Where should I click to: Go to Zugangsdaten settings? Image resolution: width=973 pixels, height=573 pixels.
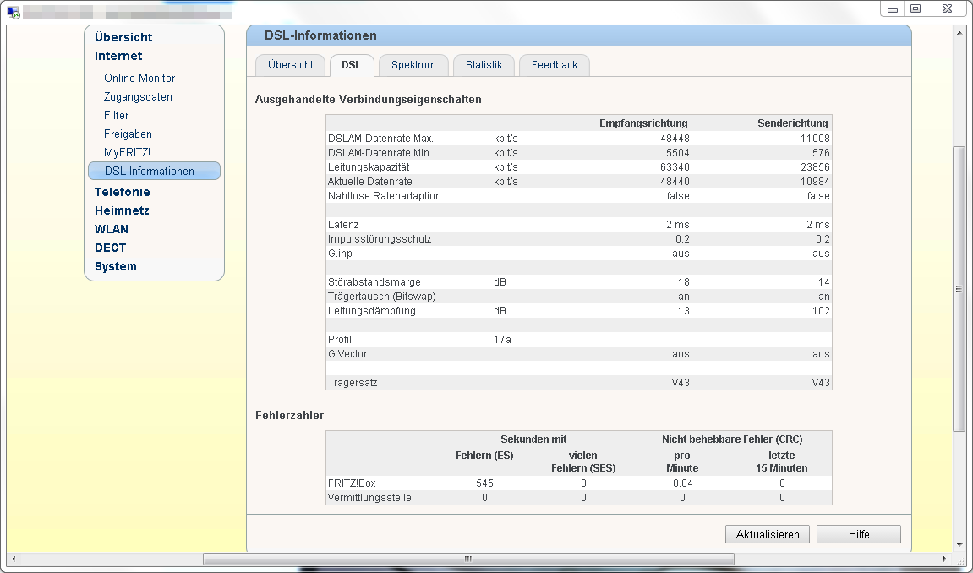tap(138, 96)
